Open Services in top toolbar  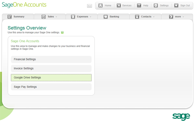click(127, 6)
